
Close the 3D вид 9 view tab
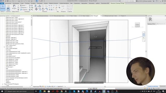coord(101,16)
